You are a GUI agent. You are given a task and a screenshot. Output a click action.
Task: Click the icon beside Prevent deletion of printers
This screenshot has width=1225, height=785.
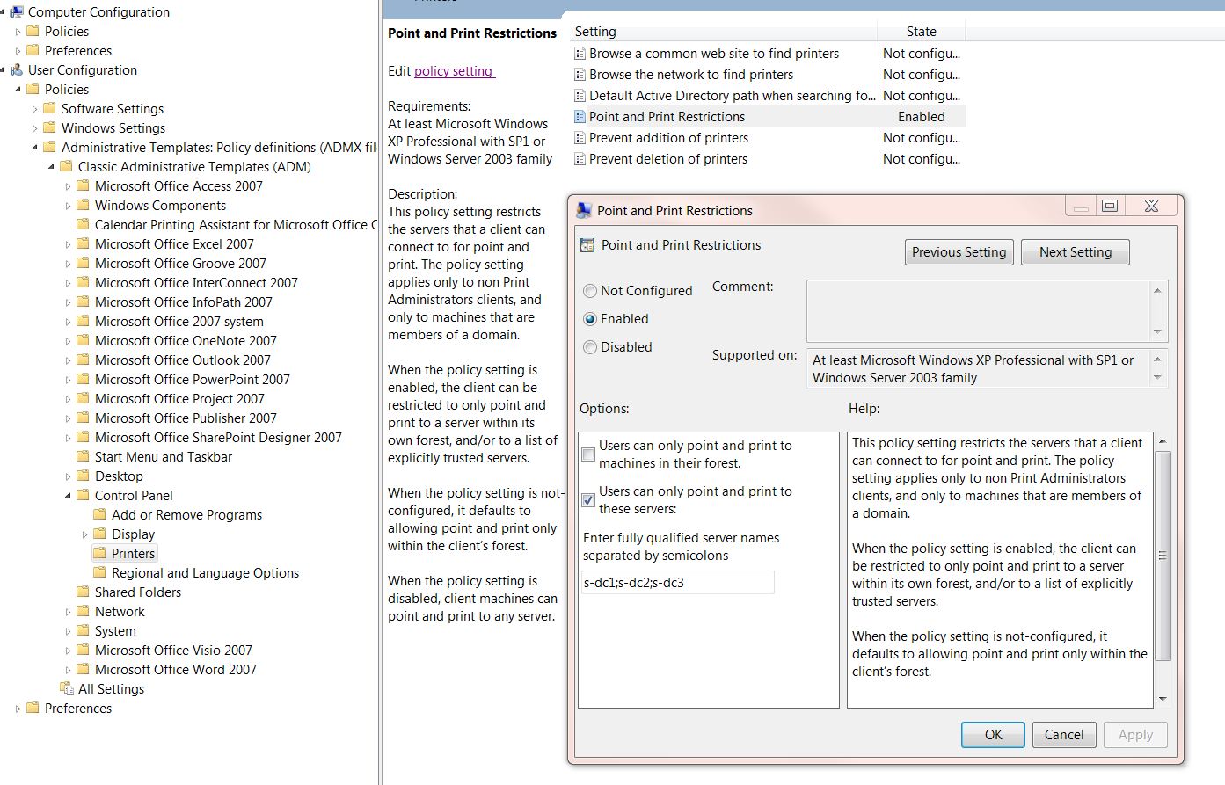(x=580, y=159)
